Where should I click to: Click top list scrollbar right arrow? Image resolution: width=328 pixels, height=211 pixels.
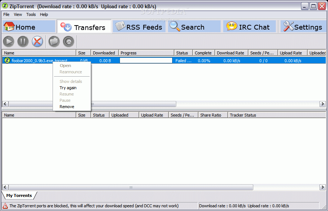[323, 104]
